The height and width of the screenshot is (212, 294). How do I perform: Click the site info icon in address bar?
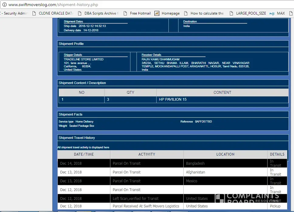[4, 5]
